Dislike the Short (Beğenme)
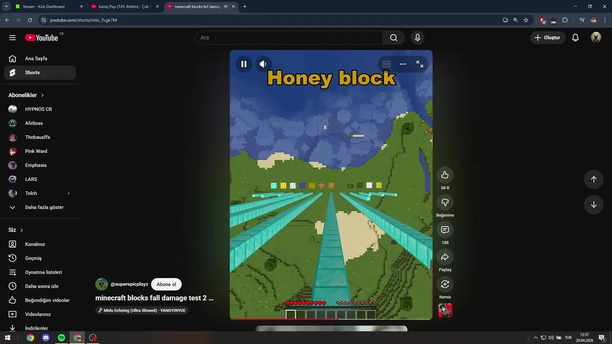 445,202
